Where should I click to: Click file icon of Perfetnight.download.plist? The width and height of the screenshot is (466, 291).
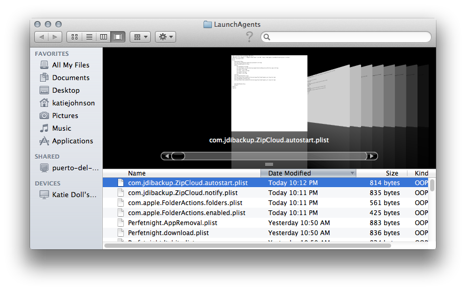[121, 232]
